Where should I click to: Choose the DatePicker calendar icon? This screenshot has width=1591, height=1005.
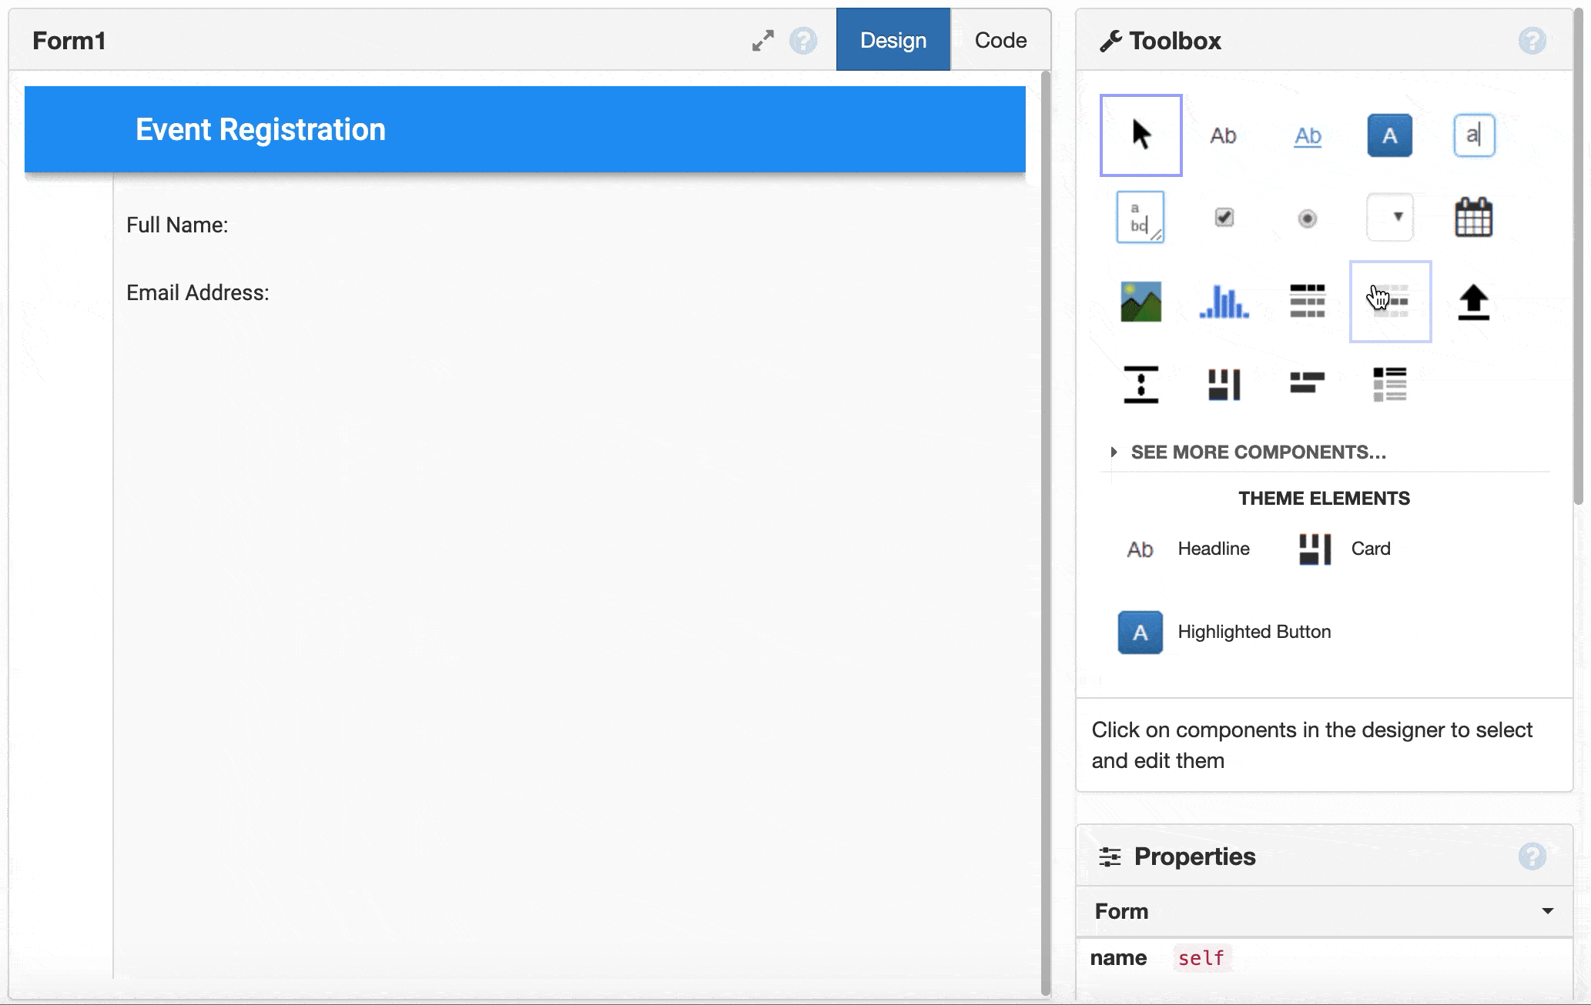[1473, 218]
